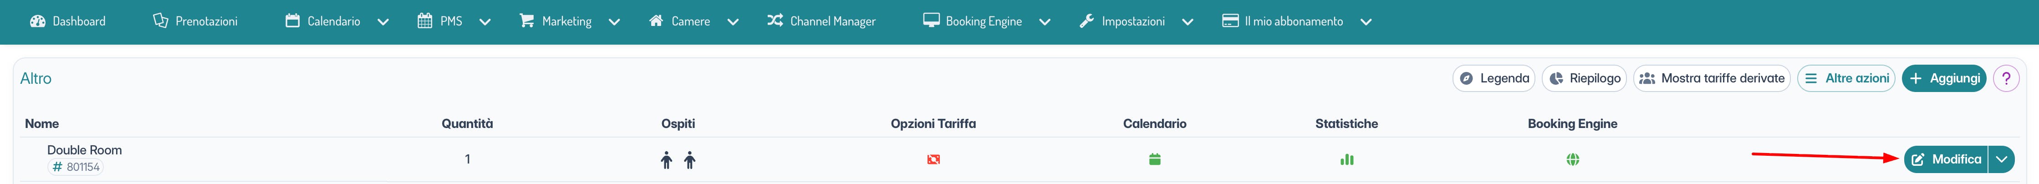Show derived rates with Mostra tariffe derivate
This screenshot has width=2039, height=184.
[1711, 78]
